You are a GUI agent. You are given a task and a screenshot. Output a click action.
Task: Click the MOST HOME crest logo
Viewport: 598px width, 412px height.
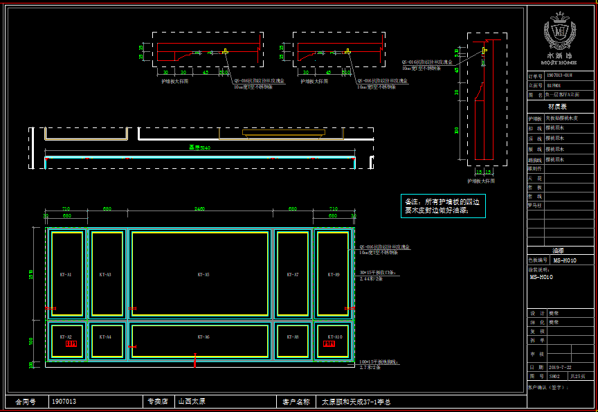(560, 33)
